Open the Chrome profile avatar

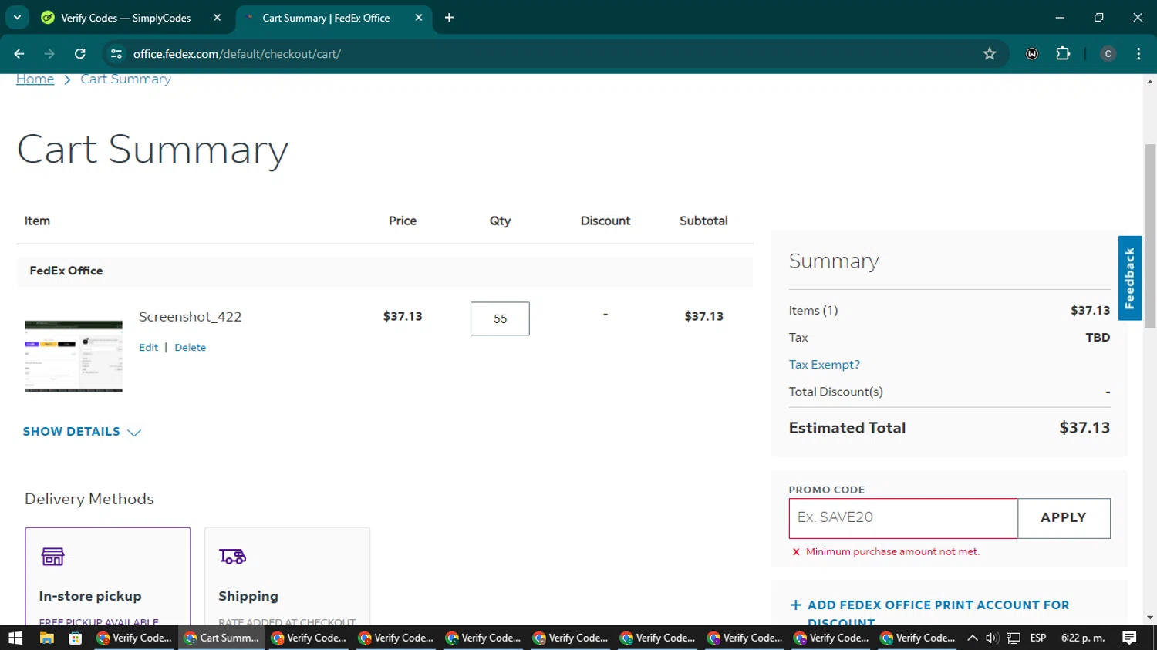coord(1108,54)
